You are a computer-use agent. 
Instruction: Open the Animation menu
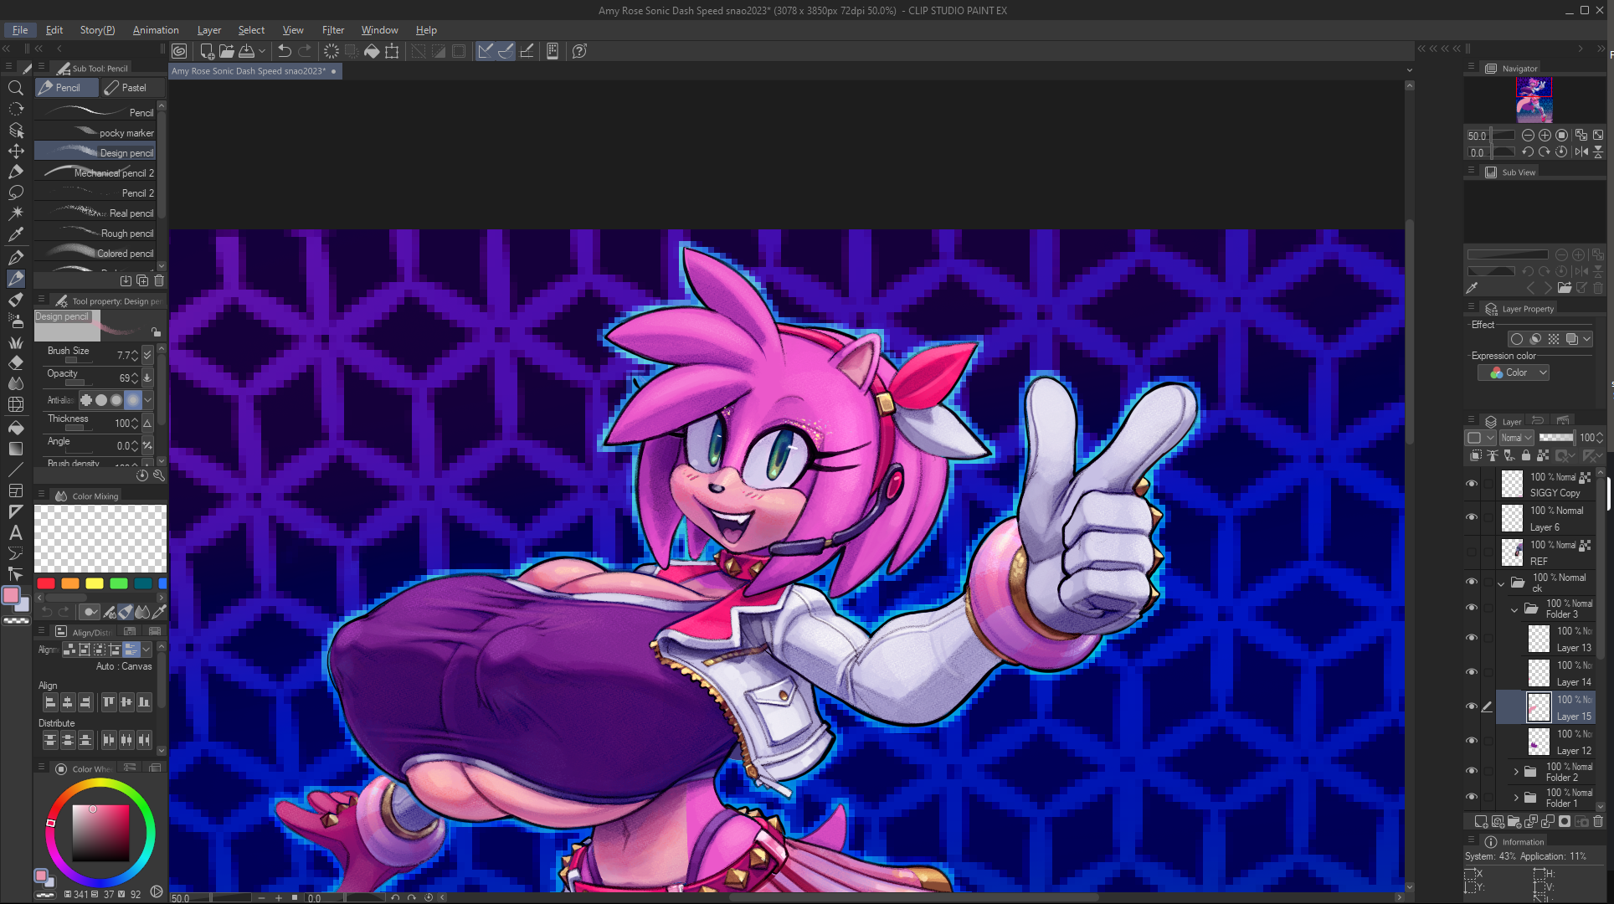pyautogui.click(x=156, y=30)
